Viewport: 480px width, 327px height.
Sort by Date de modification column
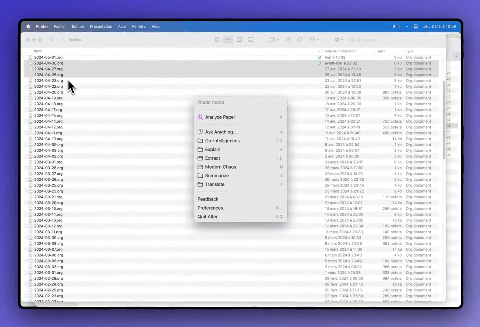(x=341, y=51)
